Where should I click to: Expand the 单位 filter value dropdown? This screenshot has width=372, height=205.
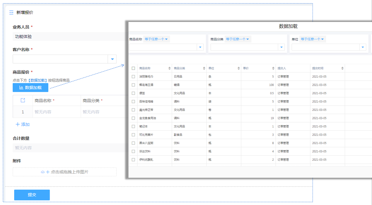pos(362,47)
